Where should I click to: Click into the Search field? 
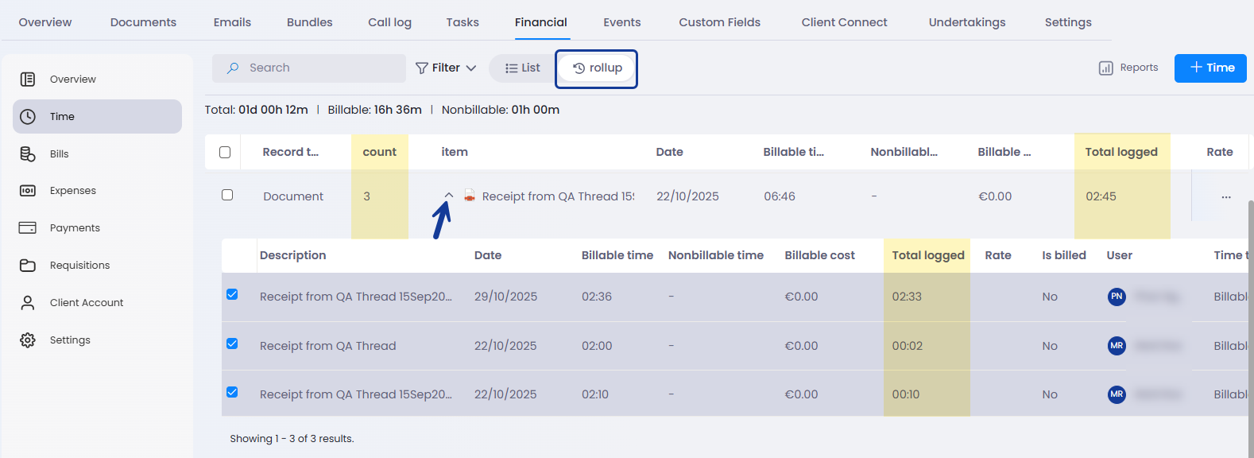(318, 68)
